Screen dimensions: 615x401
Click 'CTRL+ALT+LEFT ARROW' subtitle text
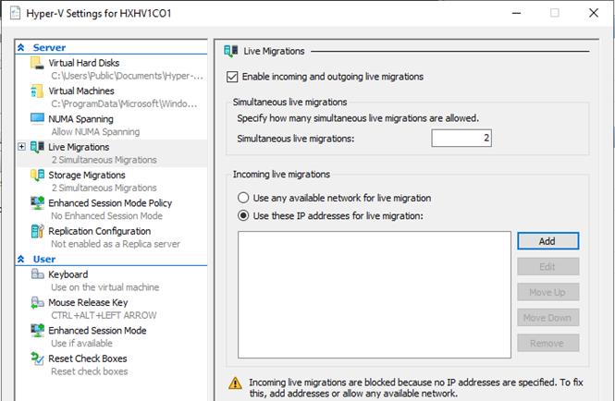[x=104, y=315]
